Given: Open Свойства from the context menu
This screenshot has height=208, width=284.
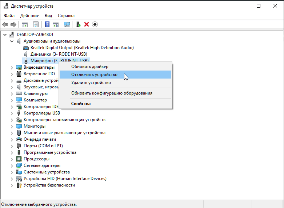Looking at the screenshot, I should point(81,104).
